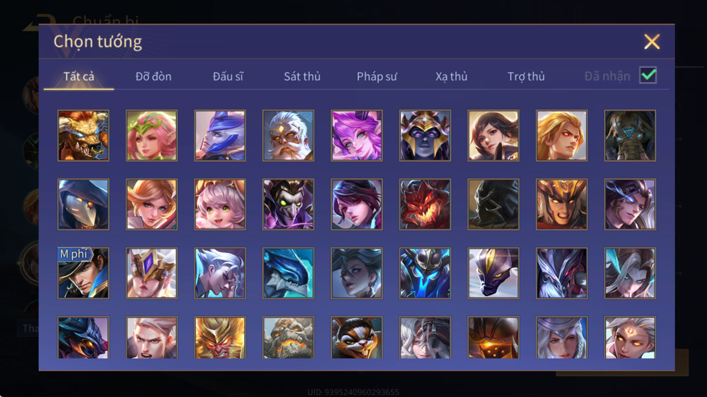Choose the raccoon hero portrait
This screenshot has width=707, height=397.
(357, 337)
